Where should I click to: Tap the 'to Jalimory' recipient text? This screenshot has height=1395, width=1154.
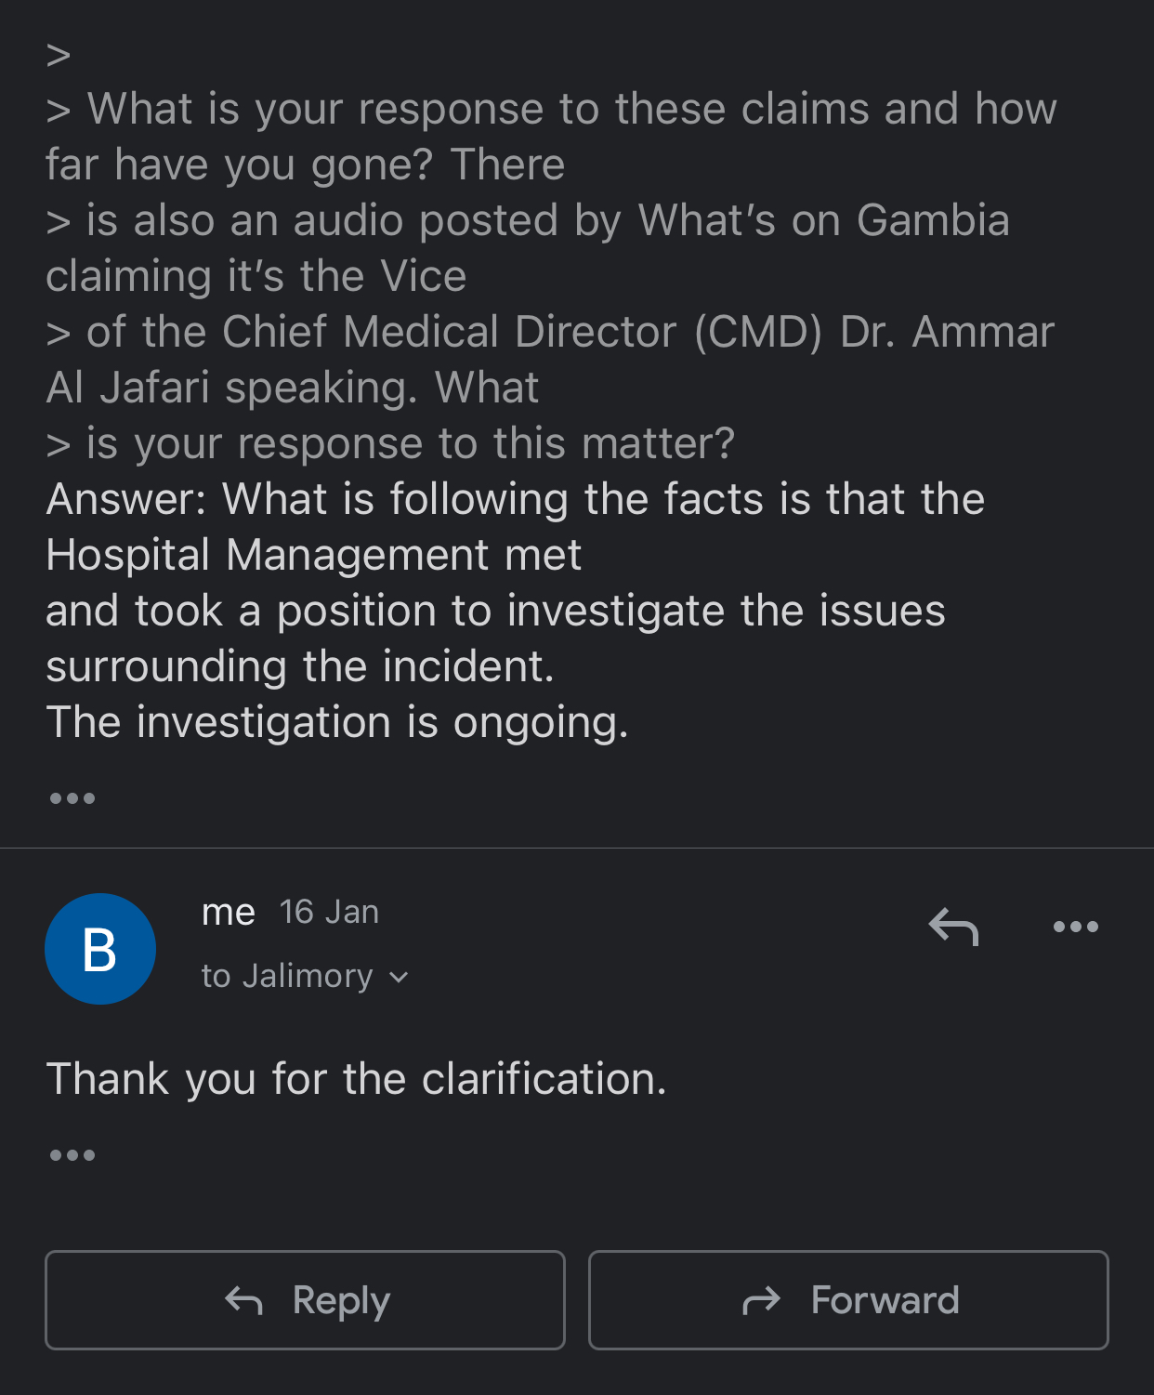point(287,976)
